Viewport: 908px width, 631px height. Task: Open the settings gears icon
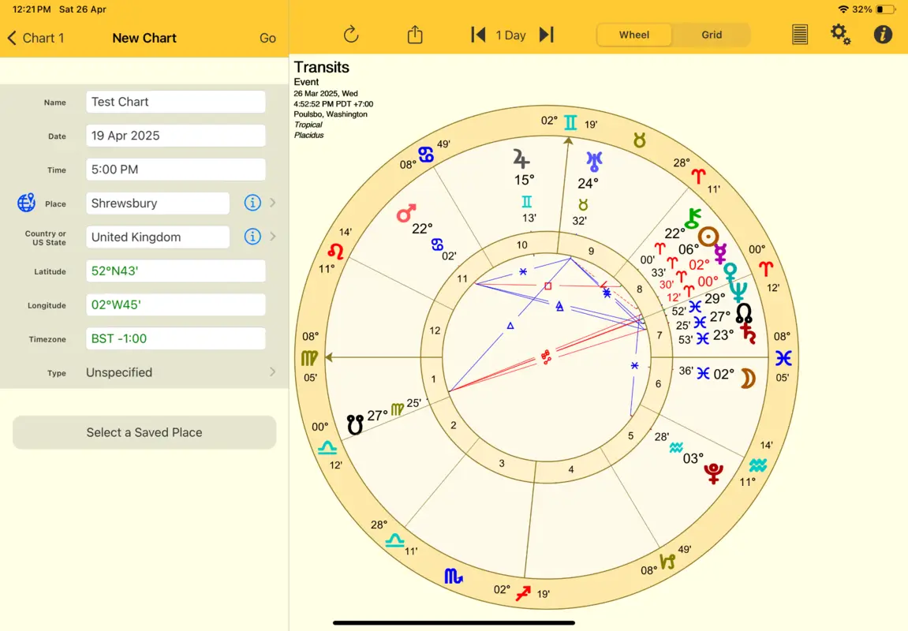click(840, 35)
